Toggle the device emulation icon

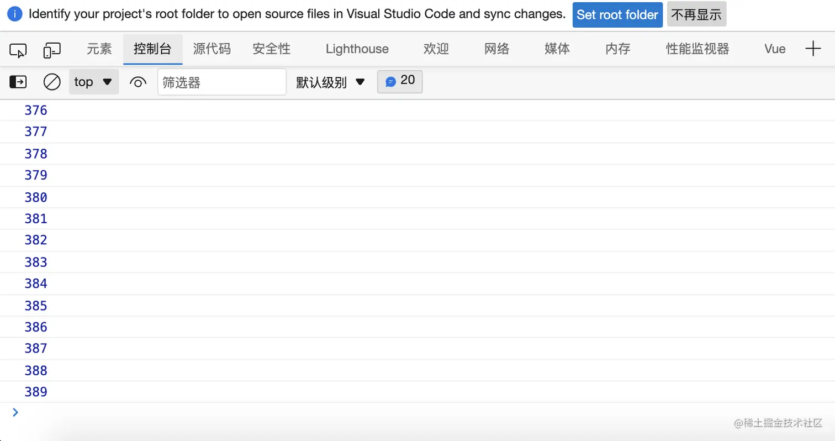click(x=51, y=50)
